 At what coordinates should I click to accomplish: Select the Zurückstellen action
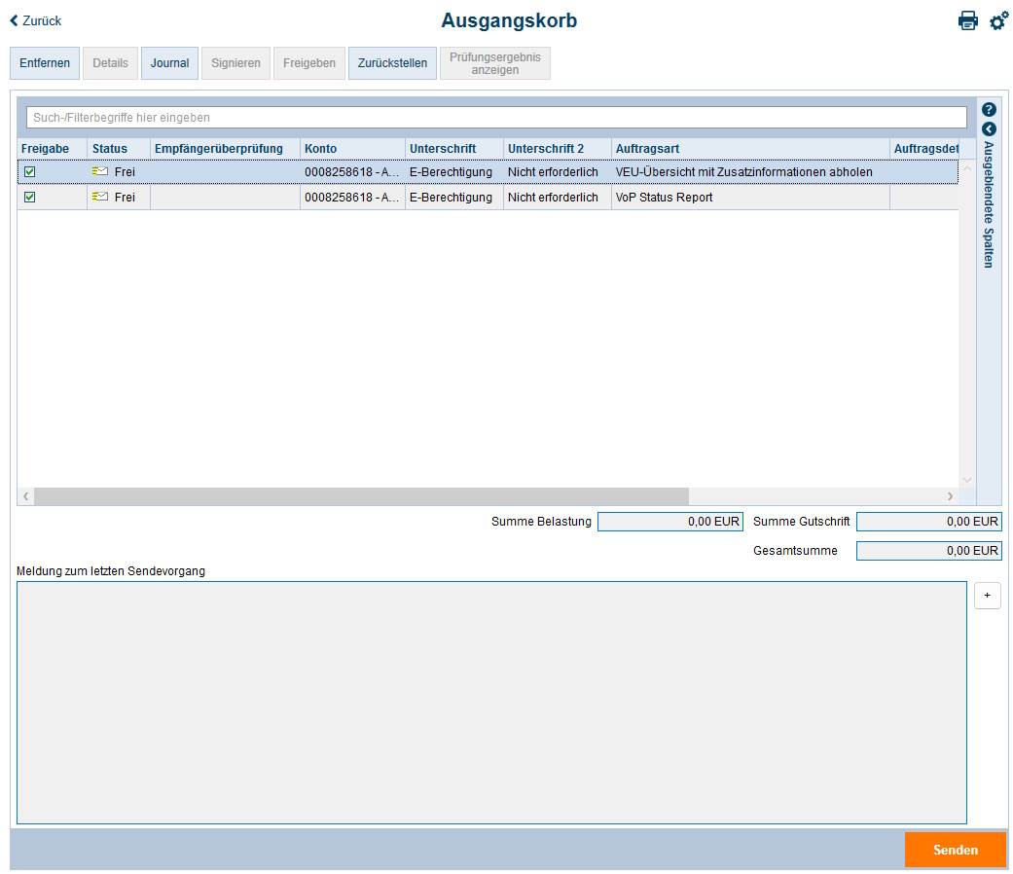[x=391, y=62]
